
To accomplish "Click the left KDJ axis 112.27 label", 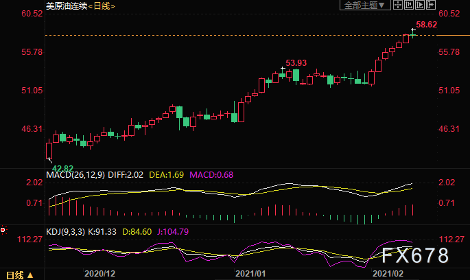I will click(30, 240).
